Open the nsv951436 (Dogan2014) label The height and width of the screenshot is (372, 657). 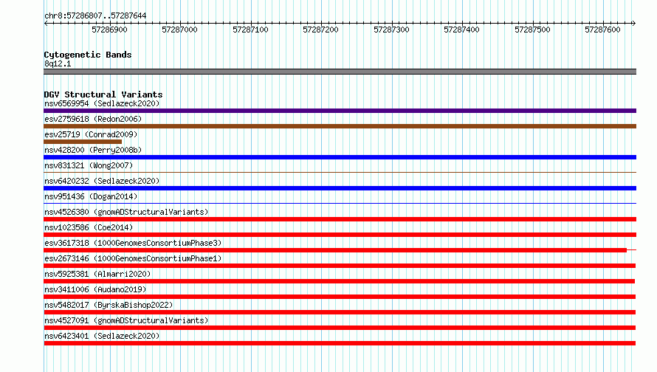91,196
